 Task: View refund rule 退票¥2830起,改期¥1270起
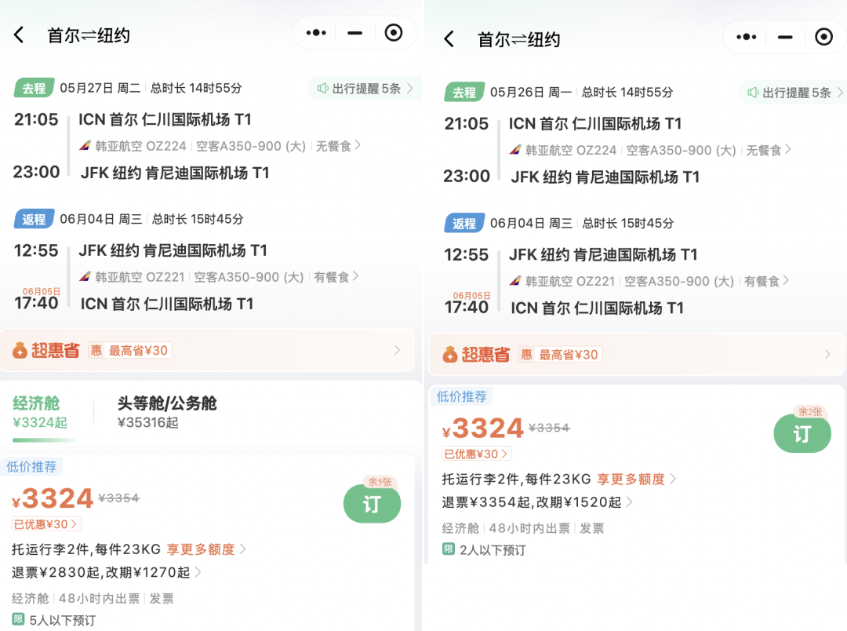pos(107,572)
